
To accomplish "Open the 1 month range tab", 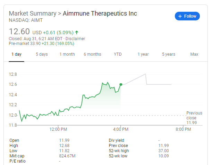I will pyautogui.click(x=67, y=54).
